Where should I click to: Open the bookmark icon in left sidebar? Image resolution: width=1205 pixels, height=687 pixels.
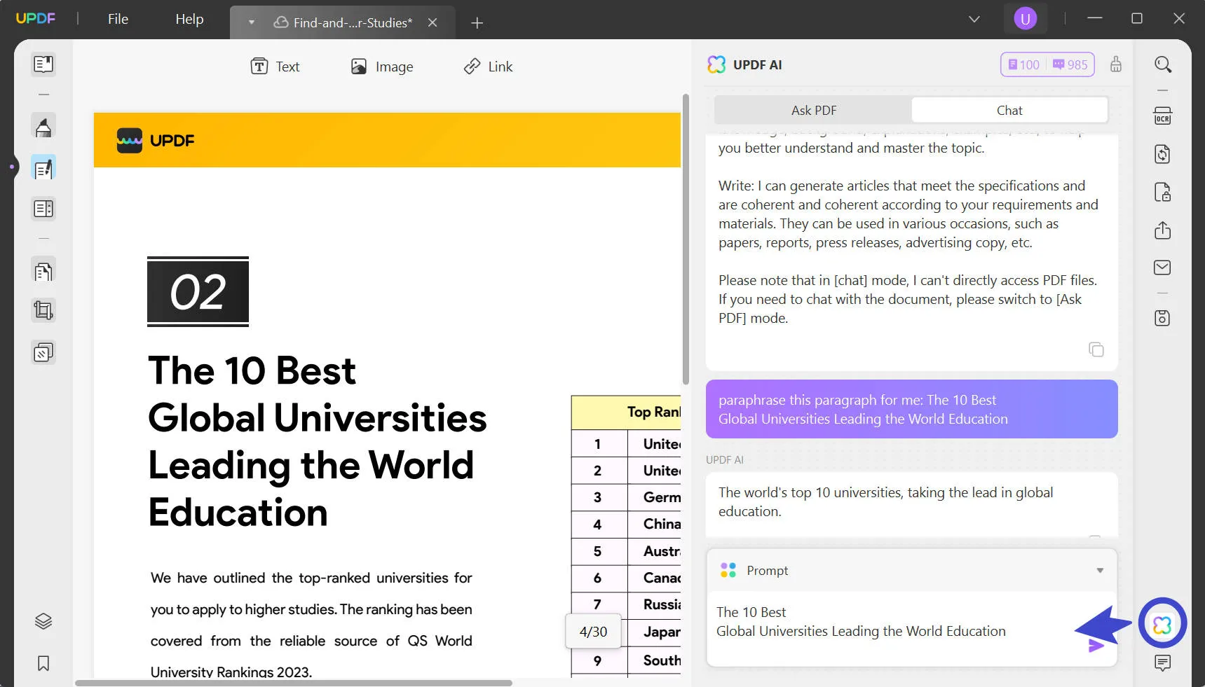pos(43,663)
